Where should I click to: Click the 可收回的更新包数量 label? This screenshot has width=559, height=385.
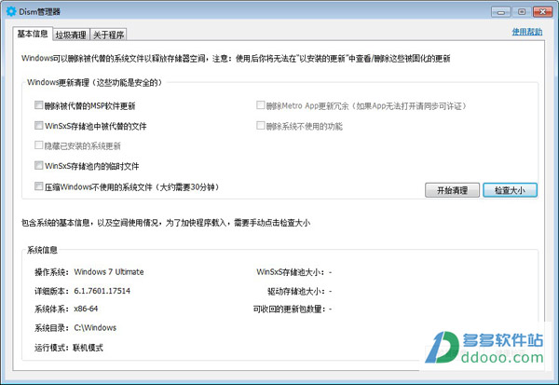pos(289,309)
